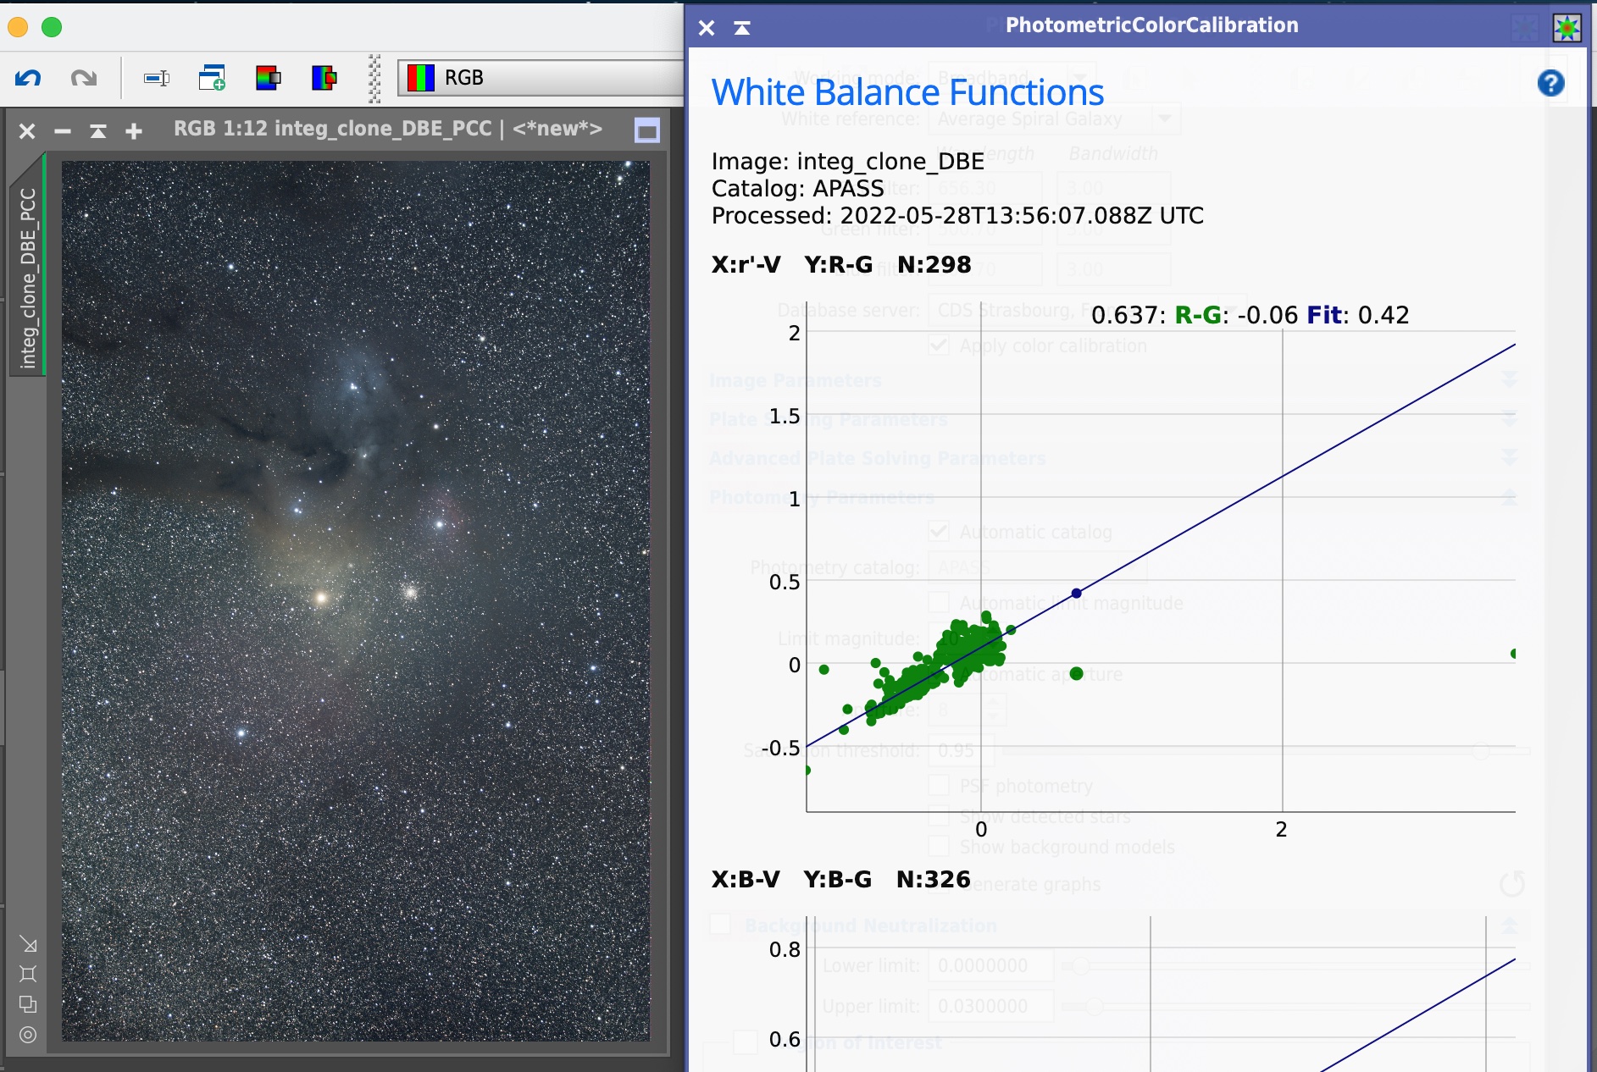Click the image identifier edit icon
Viewport: 1597px width, 1072px height.
click(x=157, y=79)
